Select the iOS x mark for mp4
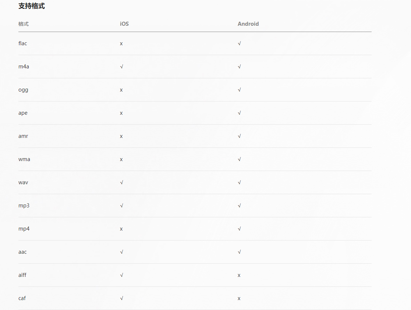 (x=121, y=229)
